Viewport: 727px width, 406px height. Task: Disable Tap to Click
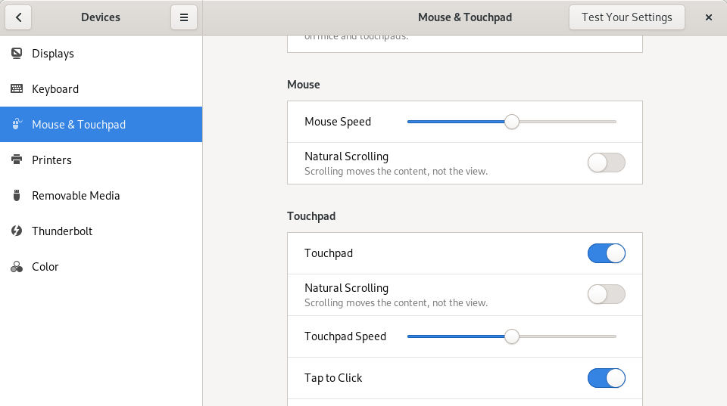click(x=606, y=378)
